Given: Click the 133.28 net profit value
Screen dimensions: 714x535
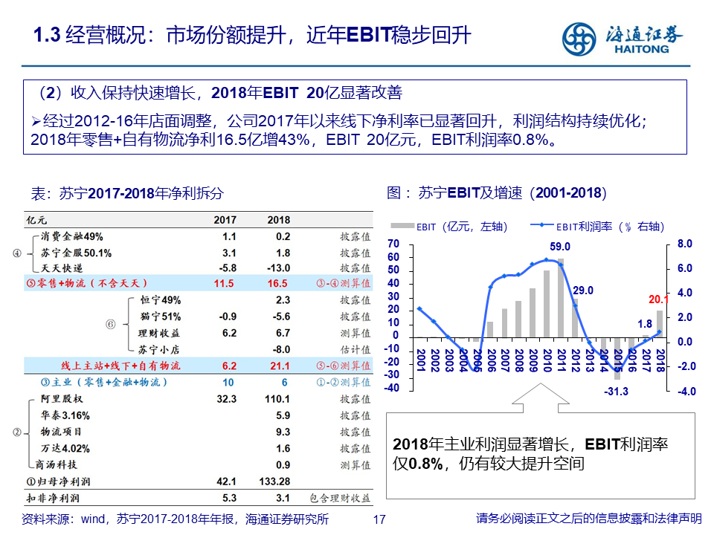Looking at the screenshot, I should click(274, 481).
